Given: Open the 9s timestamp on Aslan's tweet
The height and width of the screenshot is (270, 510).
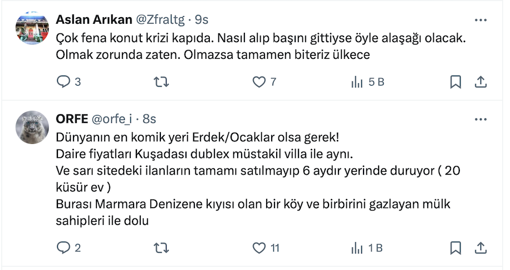Looking at the screenshot, I should (201, 20).
